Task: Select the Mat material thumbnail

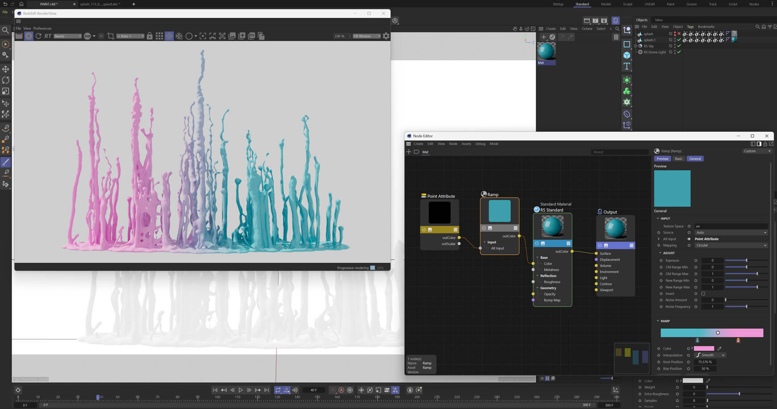Action: click(x=546, y=51)
